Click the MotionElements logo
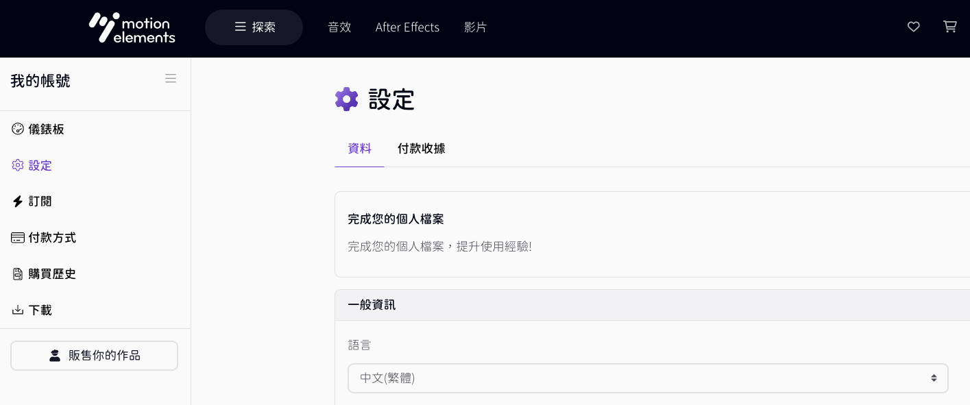 click(132, 27)
